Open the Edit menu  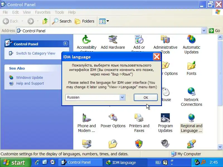15,12
